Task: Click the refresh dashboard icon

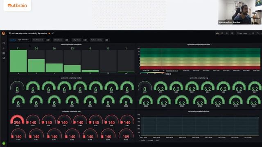Action: click(257, 33)
